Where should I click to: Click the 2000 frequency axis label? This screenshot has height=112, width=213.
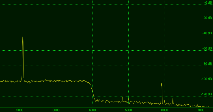[20, 110]
